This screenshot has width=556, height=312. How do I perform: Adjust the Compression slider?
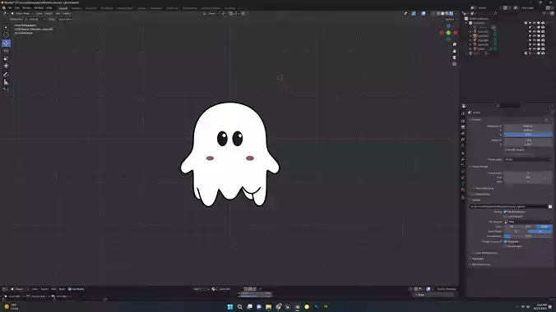528,236
